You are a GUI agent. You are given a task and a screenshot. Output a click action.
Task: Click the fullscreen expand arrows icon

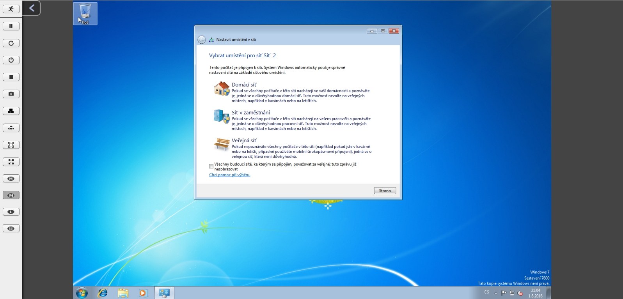coord(11,162)
